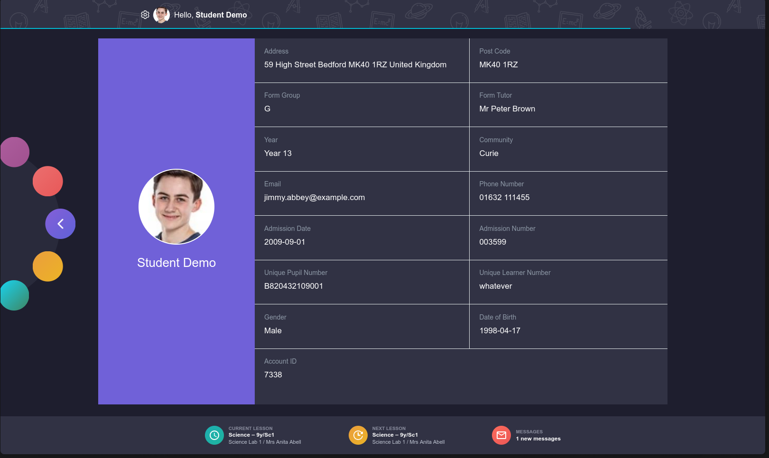Viewport: 769px width, 458px height.
Task: Click the Admission Date label
Action: coord(287,229)
